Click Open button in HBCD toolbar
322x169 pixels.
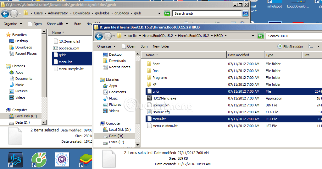coord(129,46)
